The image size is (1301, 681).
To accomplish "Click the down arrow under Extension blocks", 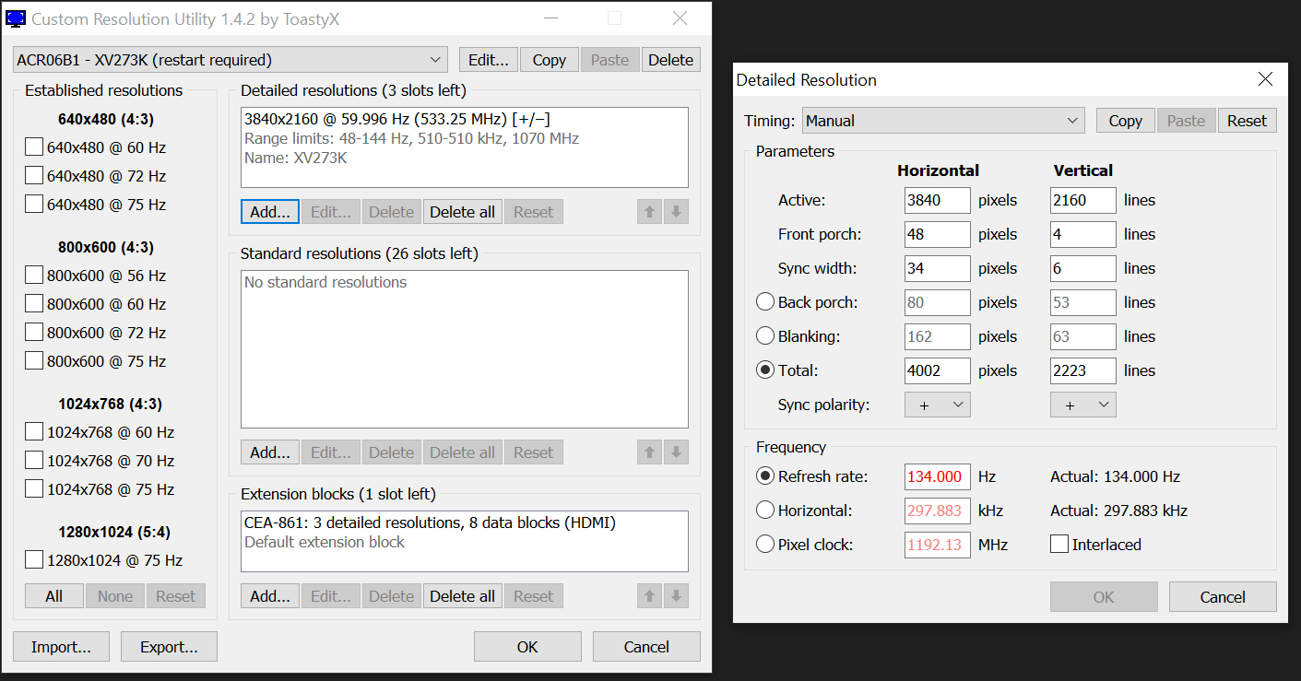I will click(x=676, y=596).
